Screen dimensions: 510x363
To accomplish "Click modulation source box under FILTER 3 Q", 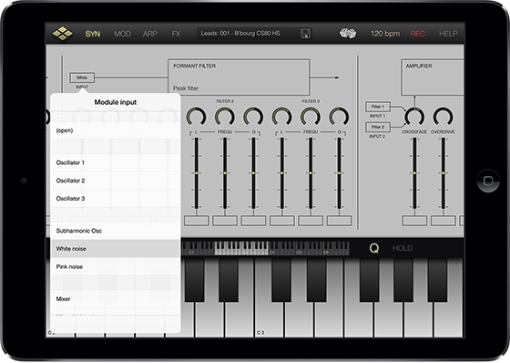I will coord(339,221).
